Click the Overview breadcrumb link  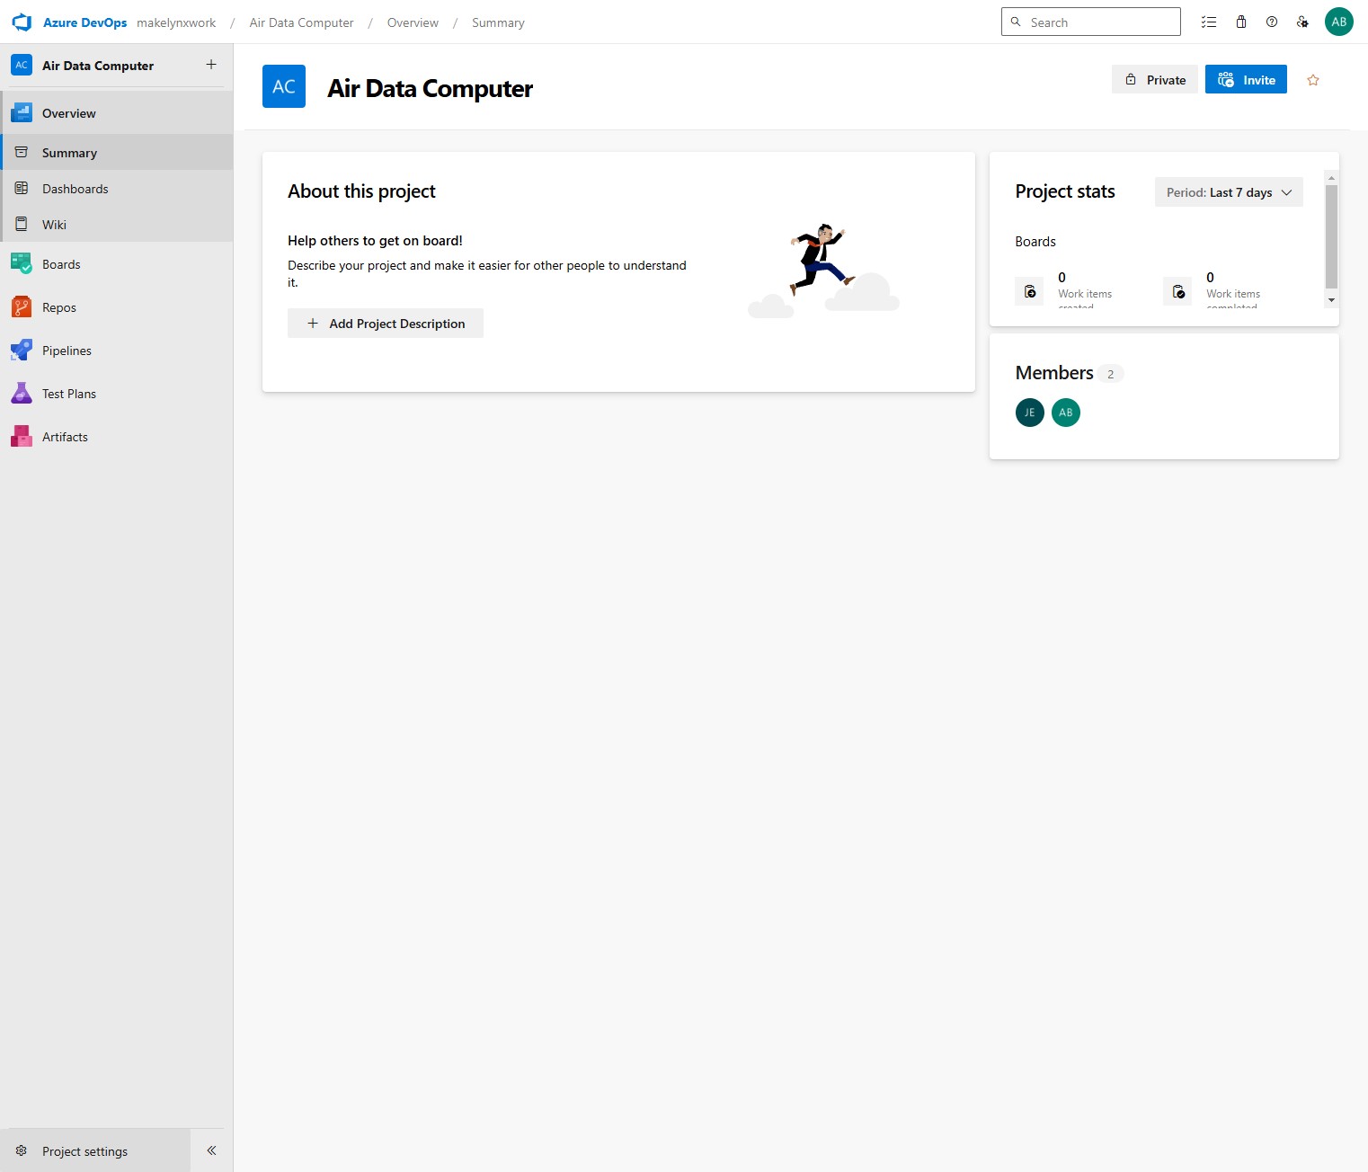[413, 22]
